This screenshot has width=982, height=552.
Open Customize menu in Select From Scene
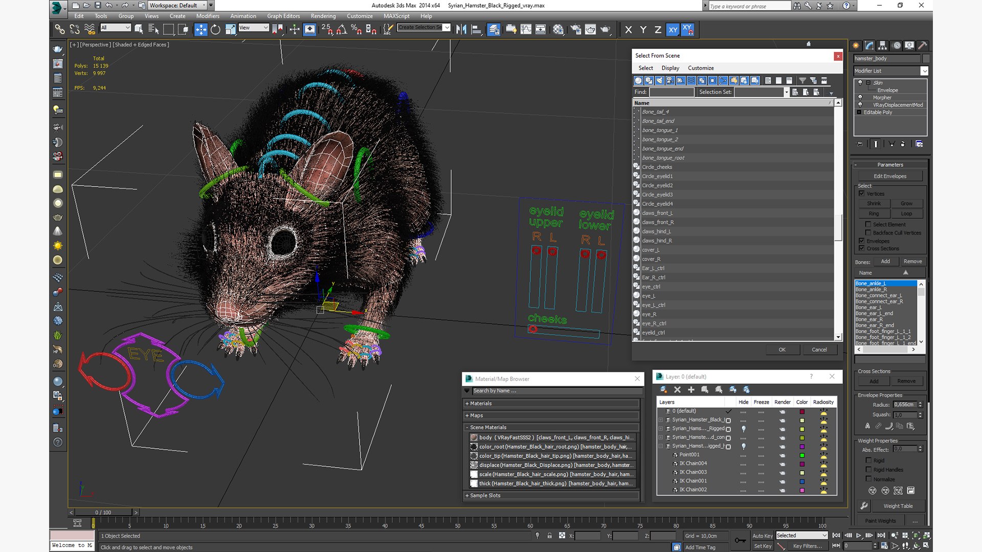click(x=701, y=68)
